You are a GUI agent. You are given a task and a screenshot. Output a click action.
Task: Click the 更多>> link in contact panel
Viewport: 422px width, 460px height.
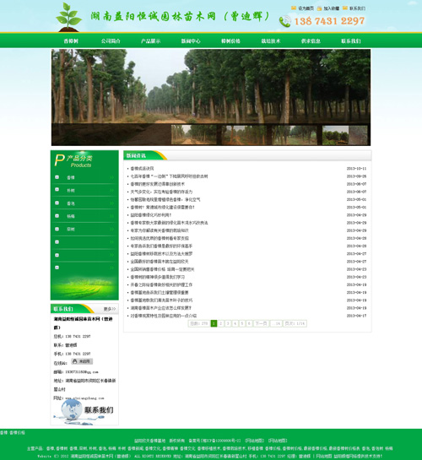[110, 309]
